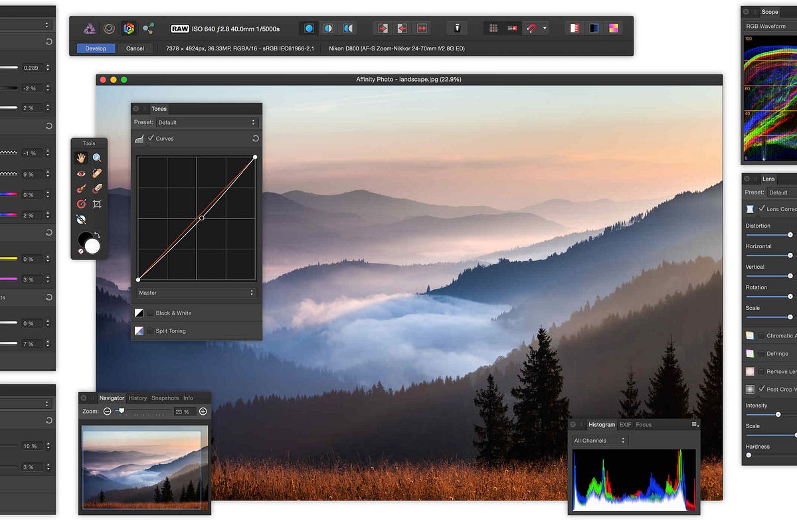Switch to the Info tab

tap(188, 398)
